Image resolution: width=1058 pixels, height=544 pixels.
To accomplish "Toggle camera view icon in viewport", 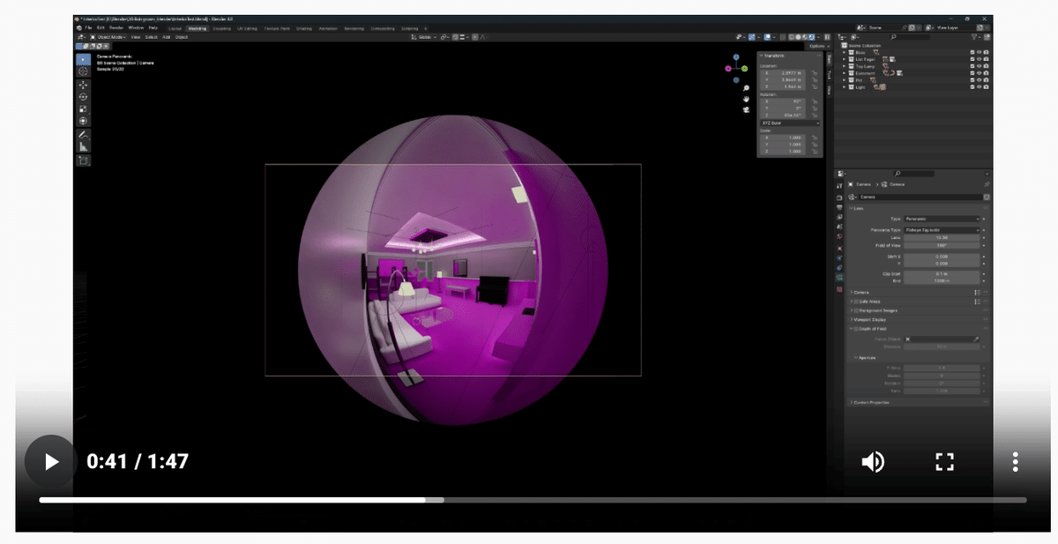I will (x=746, y=109).
